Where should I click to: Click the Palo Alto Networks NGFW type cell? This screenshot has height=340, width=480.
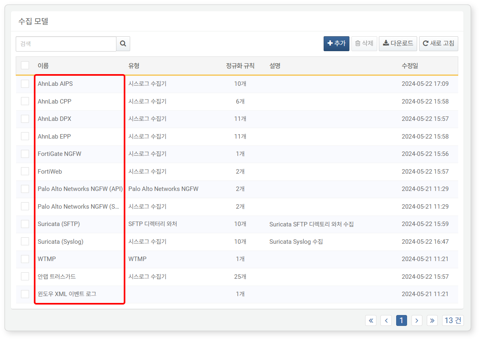(x=163, y=189)
